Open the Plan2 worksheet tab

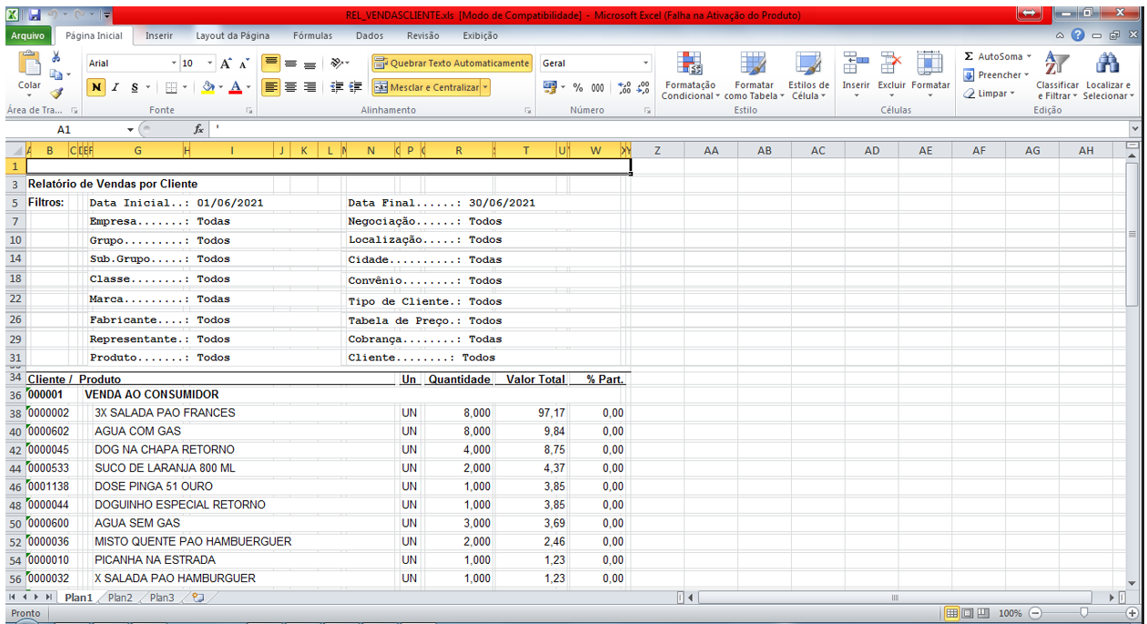click(x=120, y=598)
